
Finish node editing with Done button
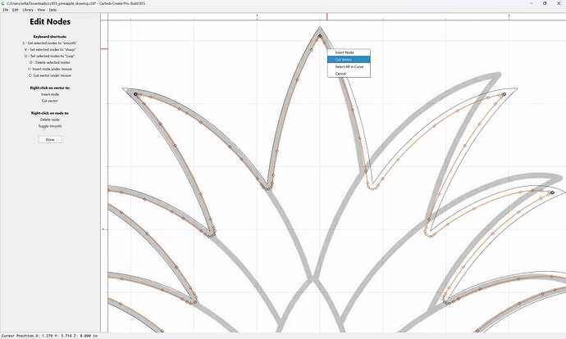point(50,139)
